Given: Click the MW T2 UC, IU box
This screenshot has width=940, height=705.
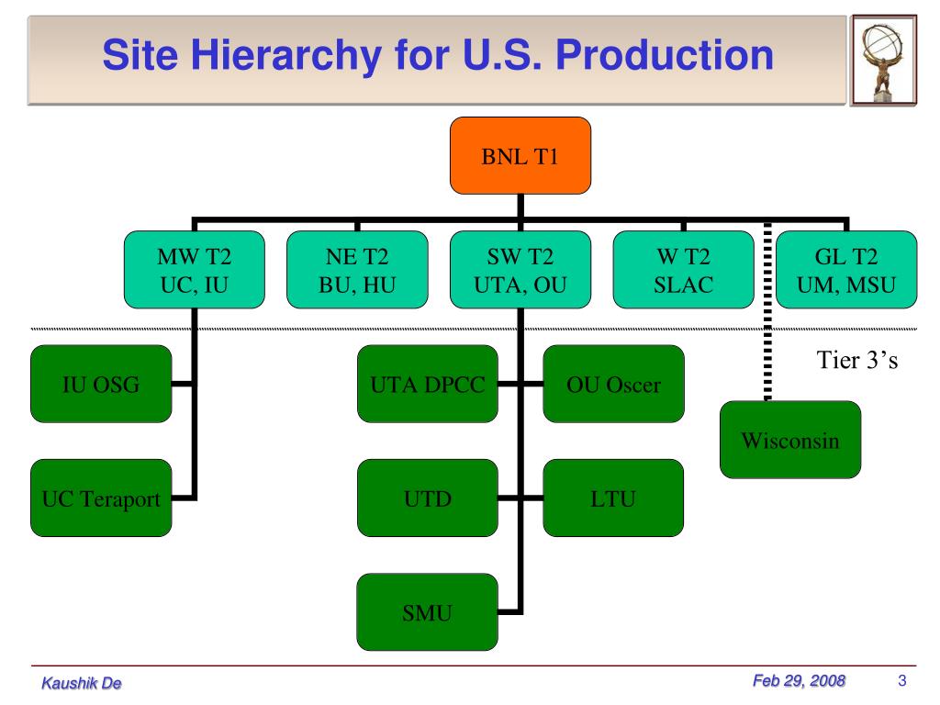Looking at the screenshot, I should [x=195, y=270].
